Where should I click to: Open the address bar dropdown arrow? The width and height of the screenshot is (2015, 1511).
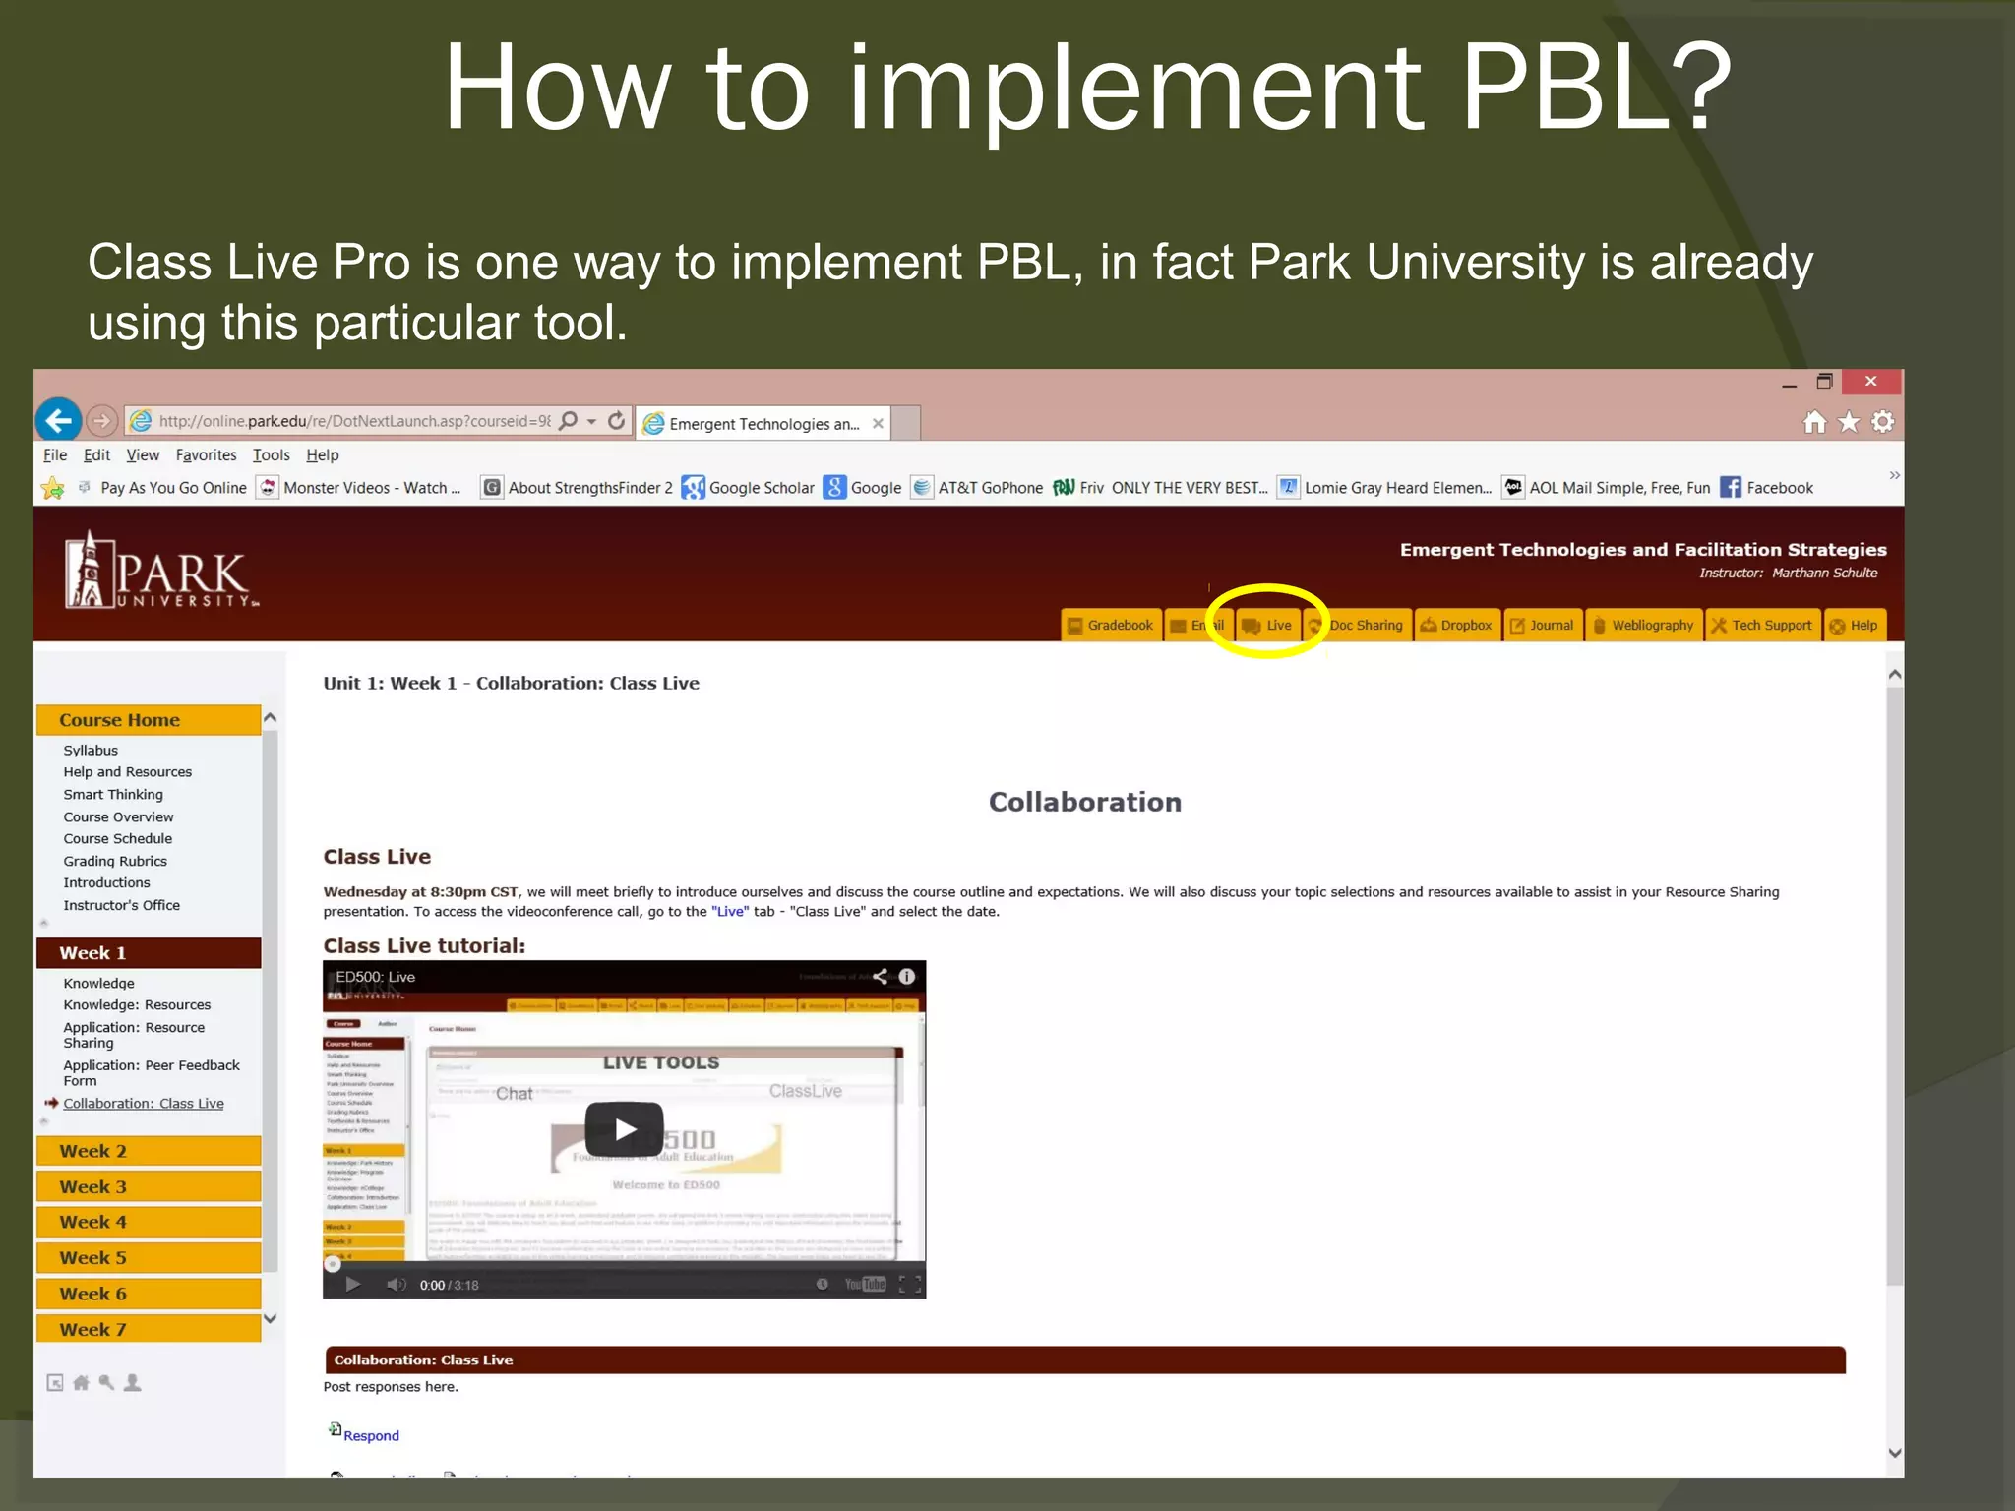[x=592, y=422]
